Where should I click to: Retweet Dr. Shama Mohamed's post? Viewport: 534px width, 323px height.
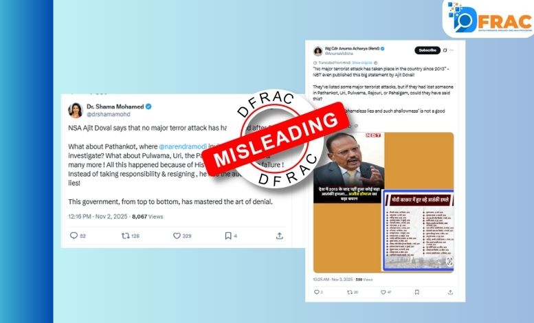coord(126,236)
